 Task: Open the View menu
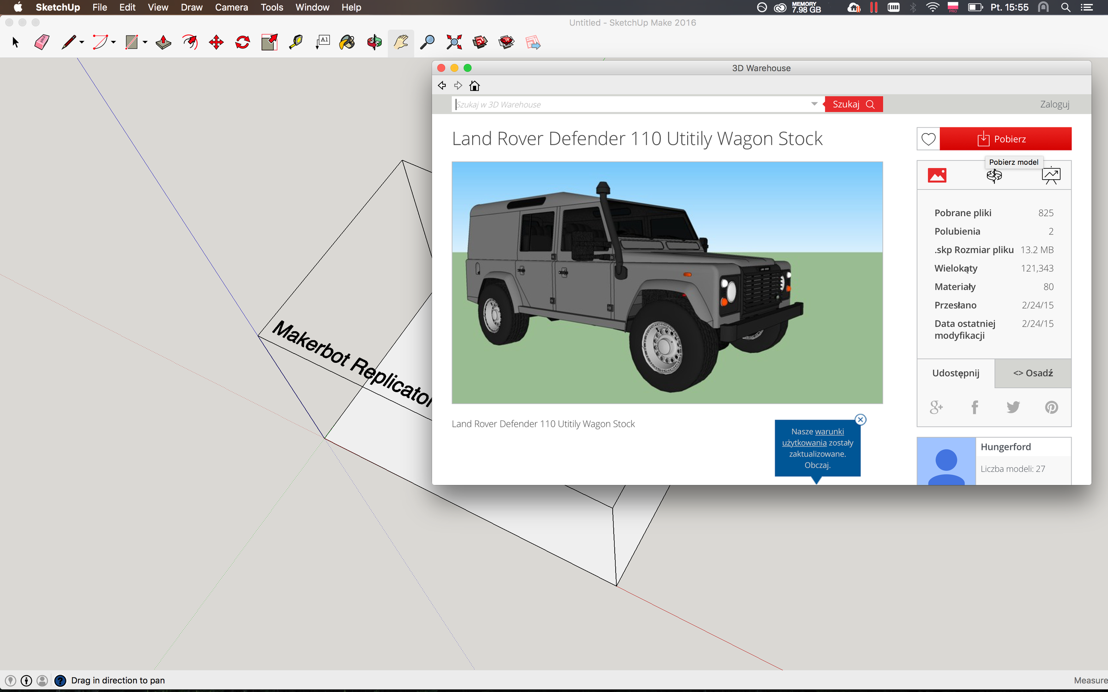click(158, 7)
